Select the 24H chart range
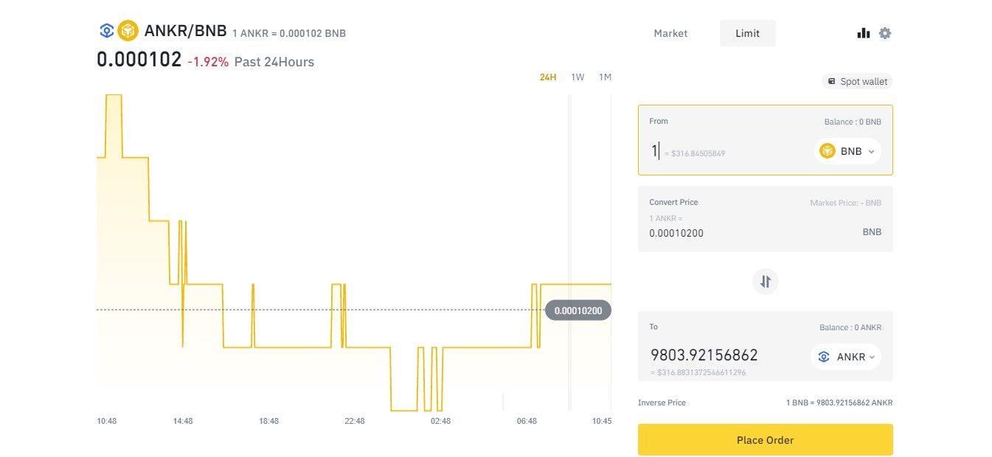 pos(548,77)
